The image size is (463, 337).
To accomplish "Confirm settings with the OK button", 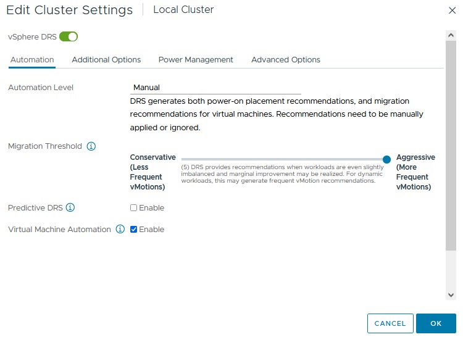I will coord(436,323).
